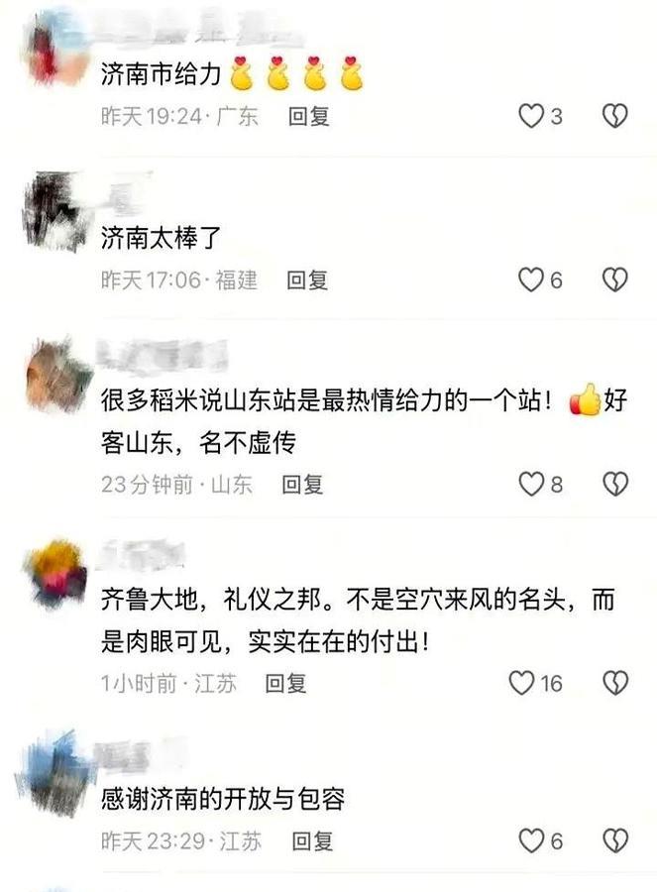Like the 好客山东 comment with 8 likes
The height and width of the screenshot is (892, 657).
(x=531, y=484)
